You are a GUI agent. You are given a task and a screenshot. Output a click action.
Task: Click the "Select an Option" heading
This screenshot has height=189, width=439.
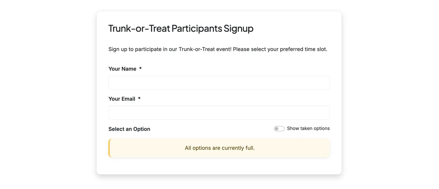click(x=129, y=129)
